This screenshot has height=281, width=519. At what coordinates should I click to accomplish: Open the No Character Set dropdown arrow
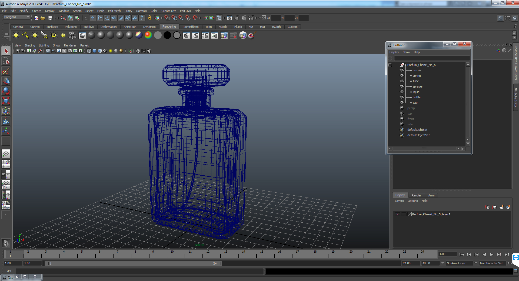coord(476,263)
